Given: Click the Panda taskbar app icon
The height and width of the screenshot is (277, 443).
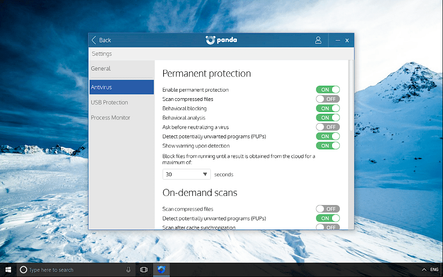Looking at the screenshot, I should click(x=161, y=270).
